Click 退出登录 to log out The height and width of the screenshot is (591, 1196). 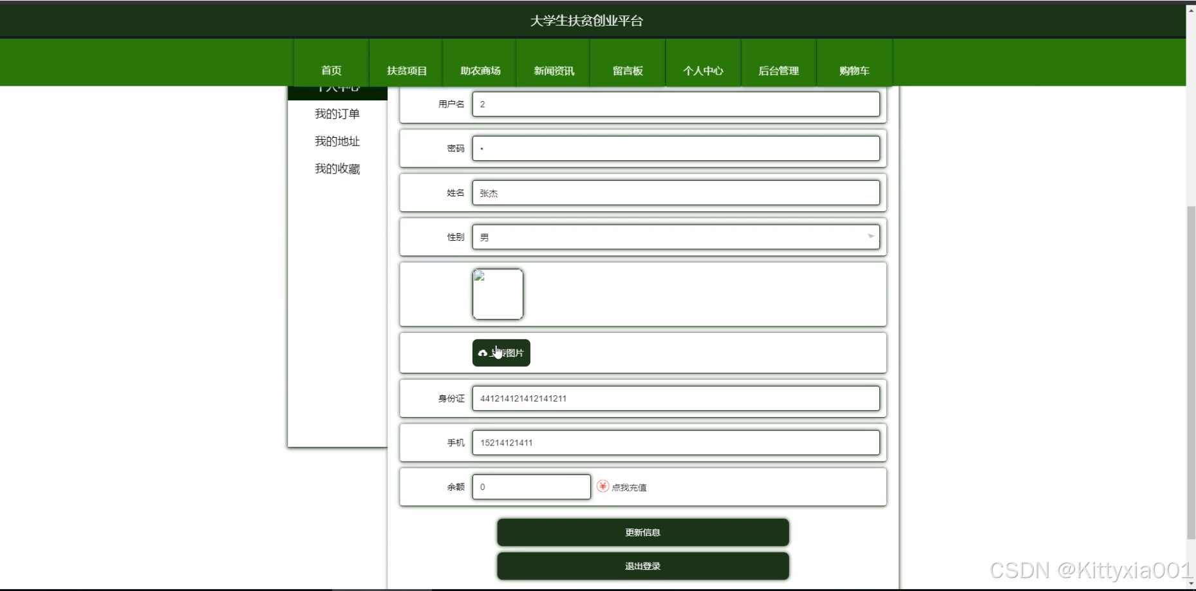tap(642, 566)
